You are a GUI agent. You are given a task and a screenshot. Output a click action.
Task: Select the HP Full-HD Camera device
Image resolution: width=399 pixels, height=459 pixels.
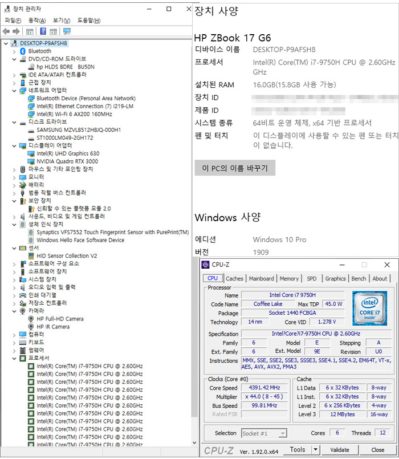tap(60, 319)
